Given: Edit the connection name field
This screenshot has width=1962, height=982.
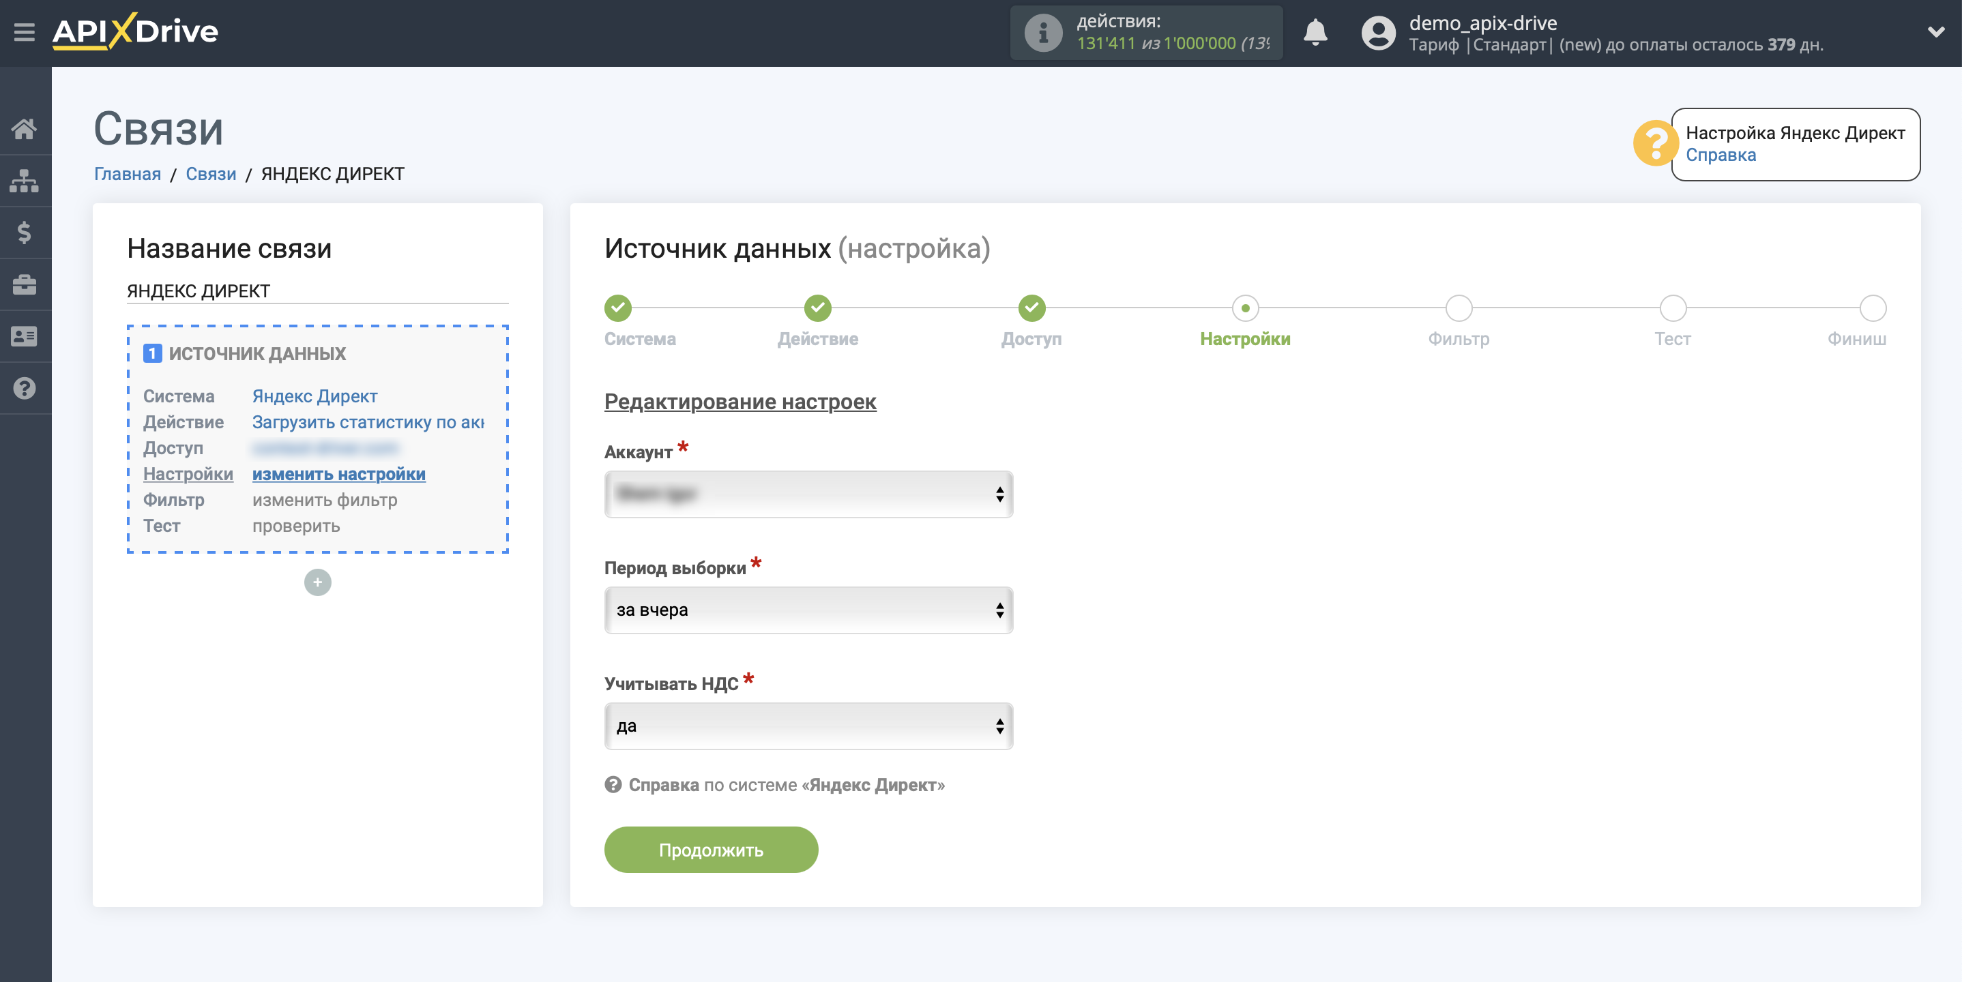Looking at the screenshot, I should click(x=317, y=291).
